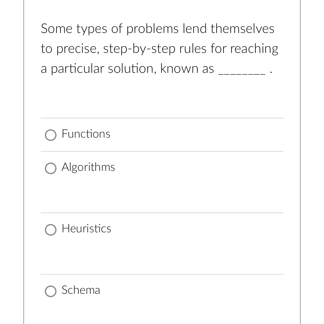324x324 pixels.
Task: Click inside the Functions answer row
Action: point(162,135)
